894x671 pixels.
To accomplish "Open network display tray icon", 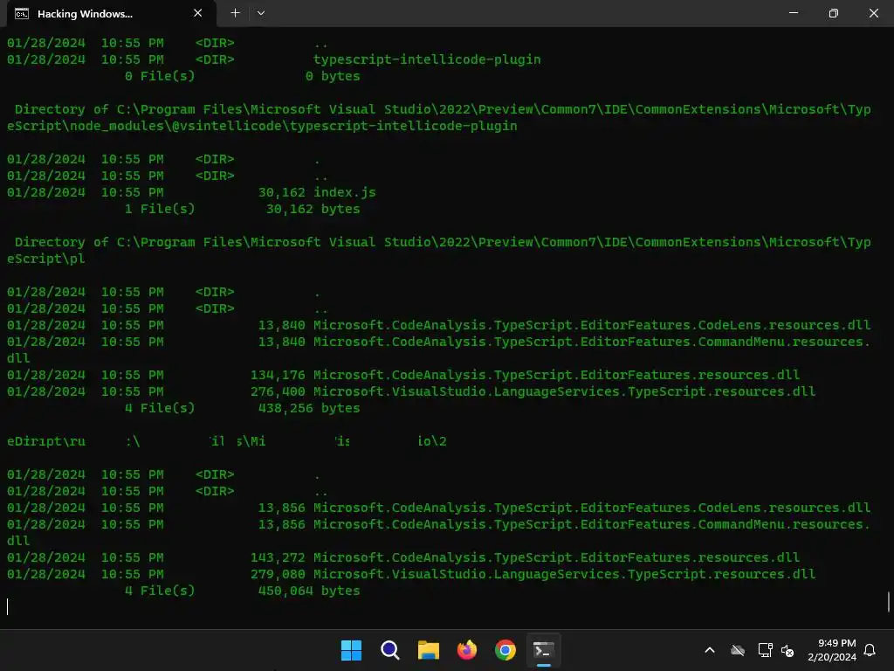I will click(x=765, y=650).
